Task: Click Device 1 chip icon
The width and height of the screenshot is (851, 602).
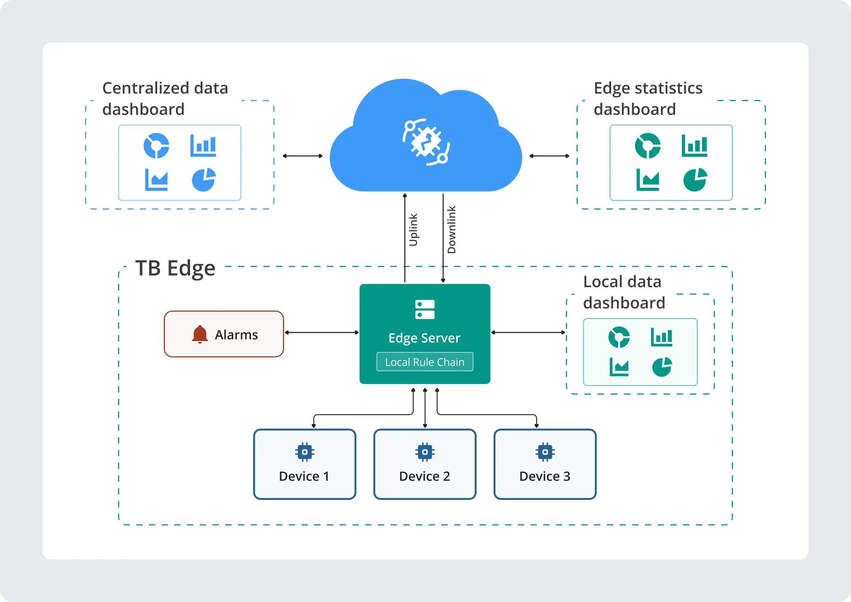Action: click(305, 452)
